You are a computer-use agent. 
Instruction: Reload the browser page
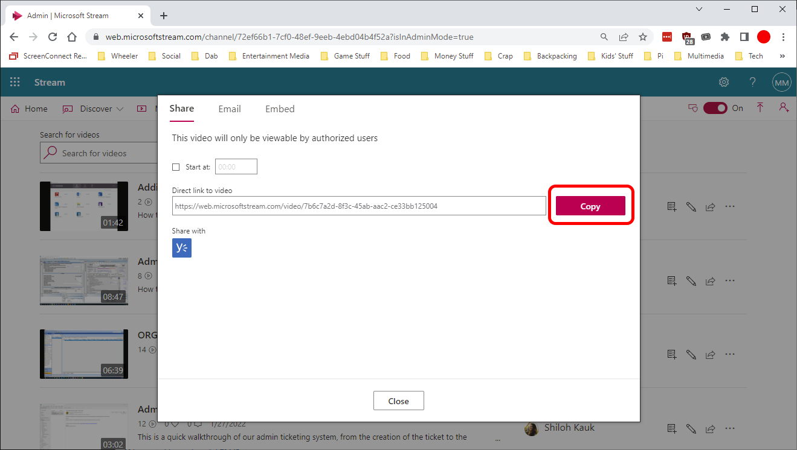(x=53, y=37)
